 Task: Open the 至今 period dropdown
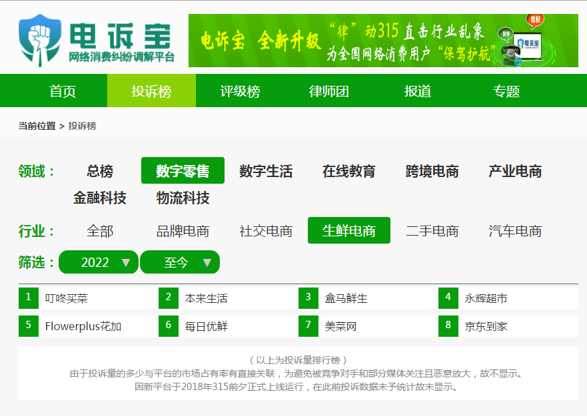click(180, 262)
